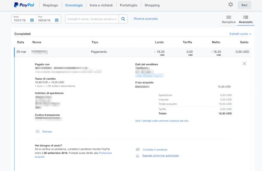Click the end date field 09/04/16
Viewport: 262px width, 171px height.
44,20
